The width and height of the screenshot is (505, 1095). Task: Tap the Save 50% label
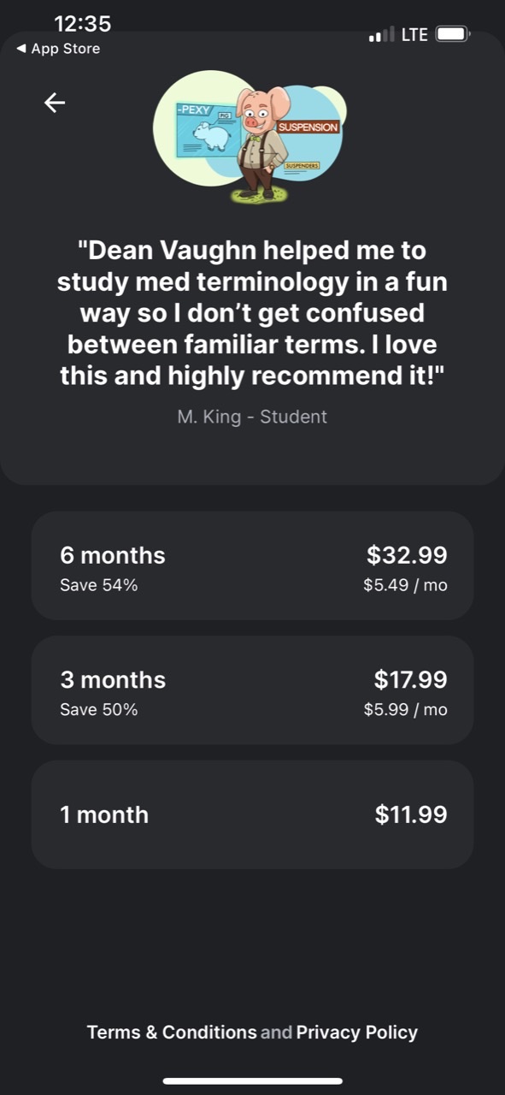[x=99, y=710]
